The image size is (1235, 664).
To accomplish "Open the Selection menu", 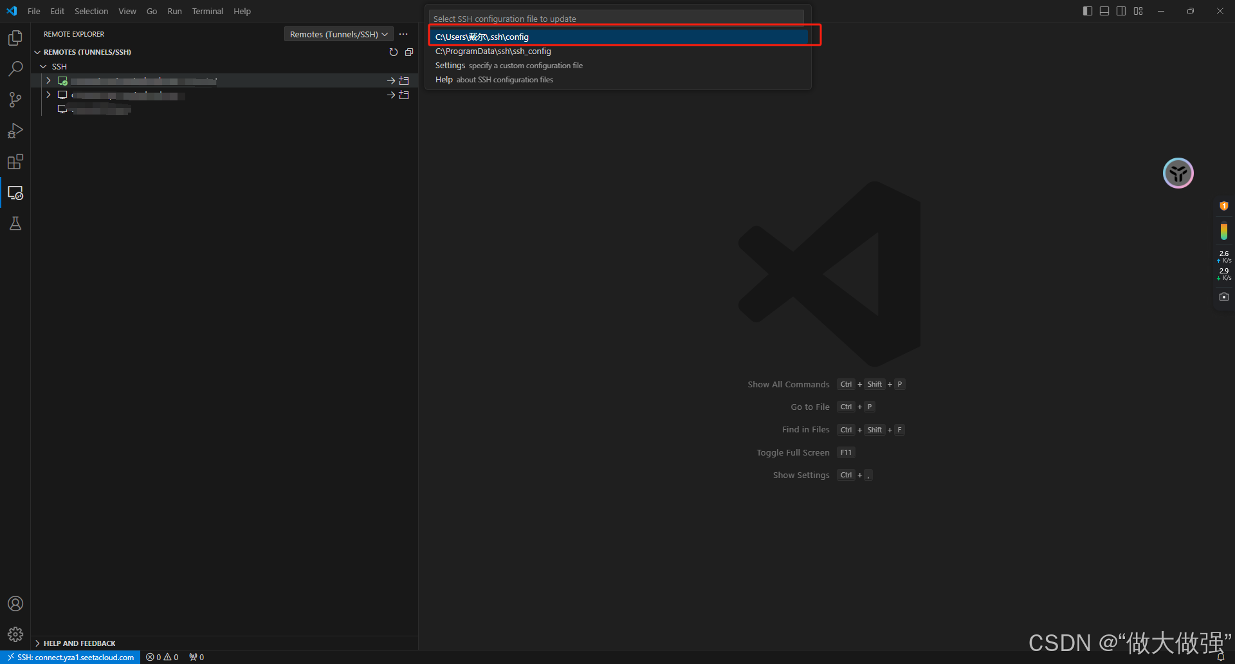I will 91,11.
